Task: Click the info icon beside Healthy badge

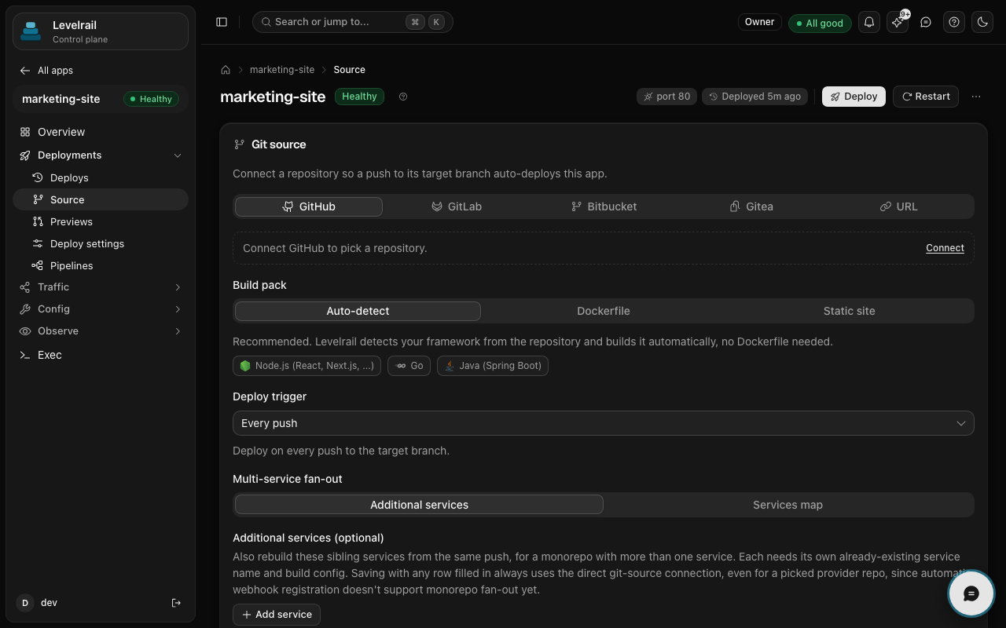Action: click(403, 97)
